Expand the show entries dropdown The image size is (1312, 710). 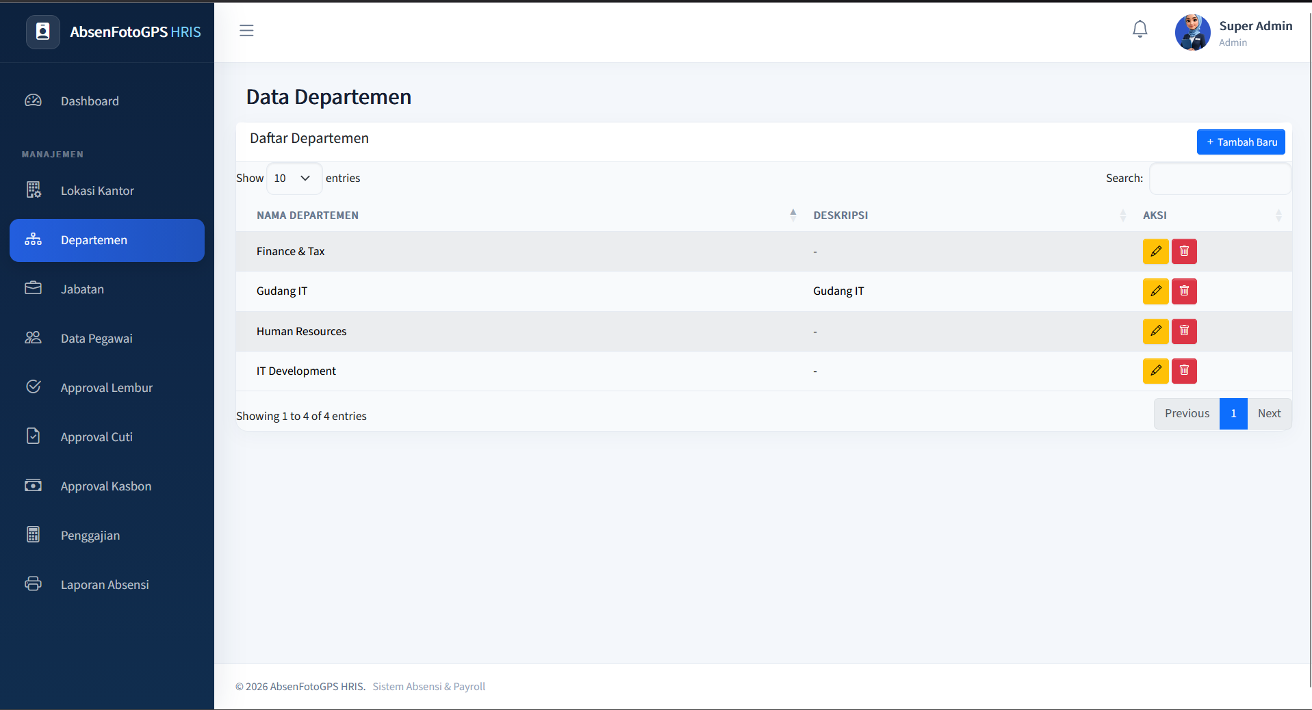294,179
